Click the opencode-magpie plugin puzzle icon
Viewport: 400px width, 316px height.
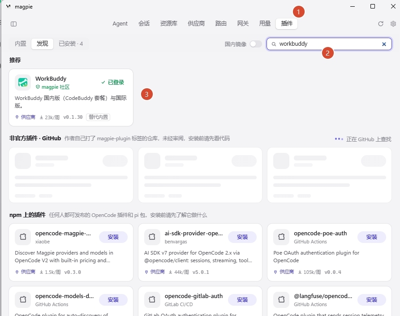23,237
